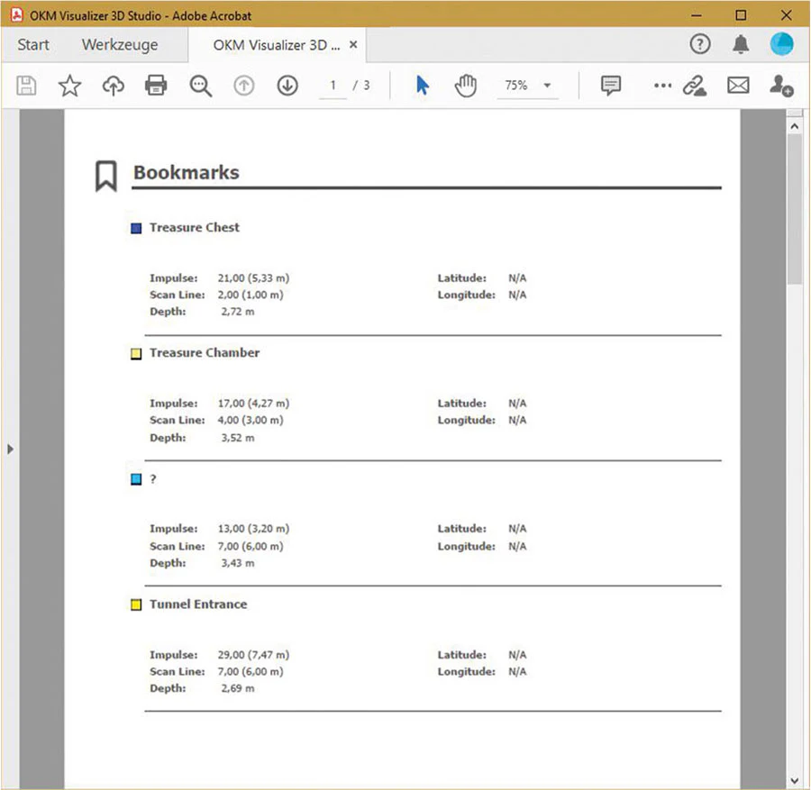Show more tools ellipsis
Image resolution: width=811 pixels, height=790 pixels.
pyautogui.click(x=662, y=86)
